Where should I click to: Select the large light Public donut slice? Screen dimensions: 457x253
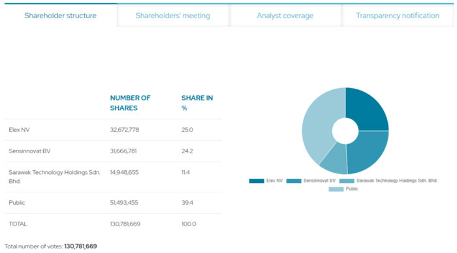[x=318, y=123]
